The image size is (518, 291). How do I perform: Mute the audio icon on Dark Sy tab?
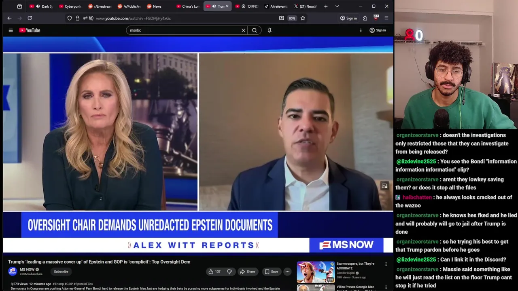point(38,6)
